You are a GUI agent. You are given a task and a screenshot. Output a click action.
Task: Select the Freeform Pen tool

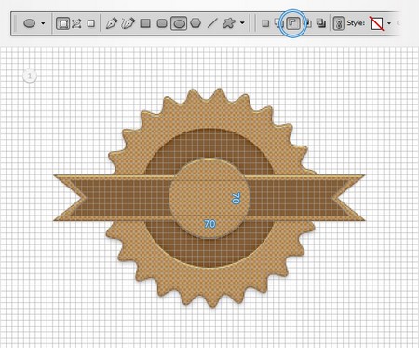point(128,23)
